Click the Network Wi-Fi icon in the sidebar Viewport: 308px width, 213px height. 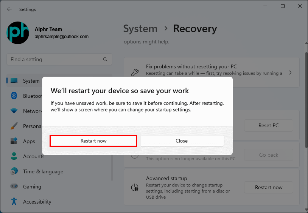pos(14,111)
